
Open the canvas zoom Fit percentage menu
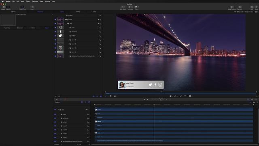coord(237,12)
